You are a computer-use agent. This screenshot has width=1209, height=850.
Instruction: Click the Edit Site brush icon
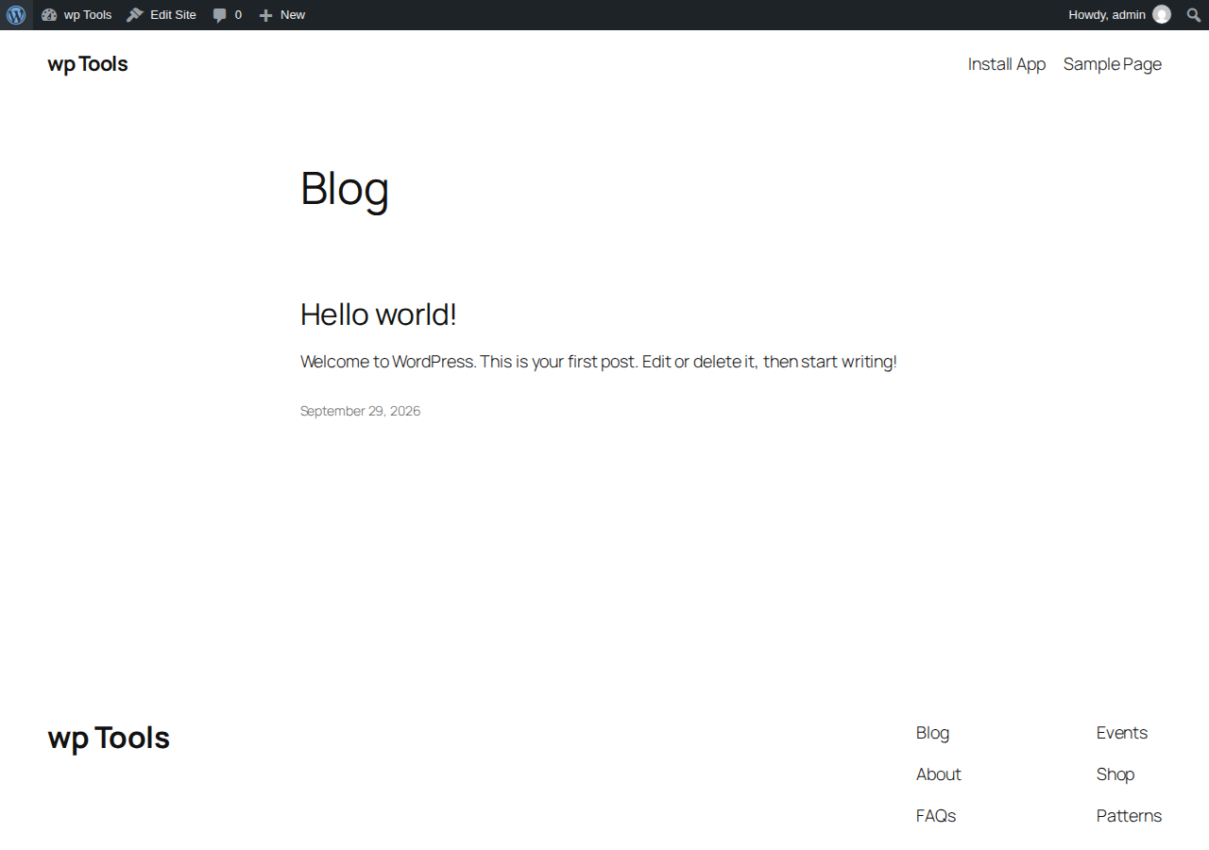tap(135, 15)
